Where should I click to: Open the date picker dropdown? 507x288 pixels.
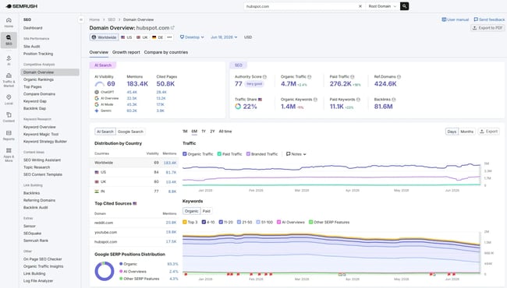224,37
